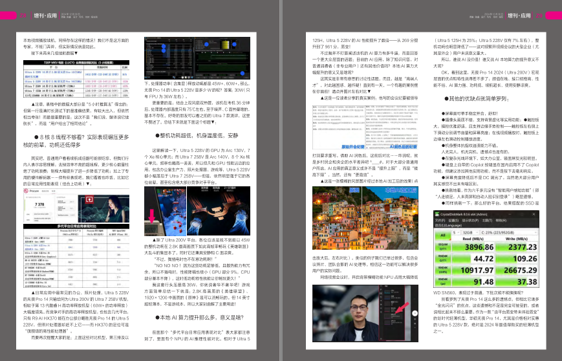Click the RND4K Q1T1 test button
Screen dimensions: 562x361
pyautogui.click(x=442, y=258)
